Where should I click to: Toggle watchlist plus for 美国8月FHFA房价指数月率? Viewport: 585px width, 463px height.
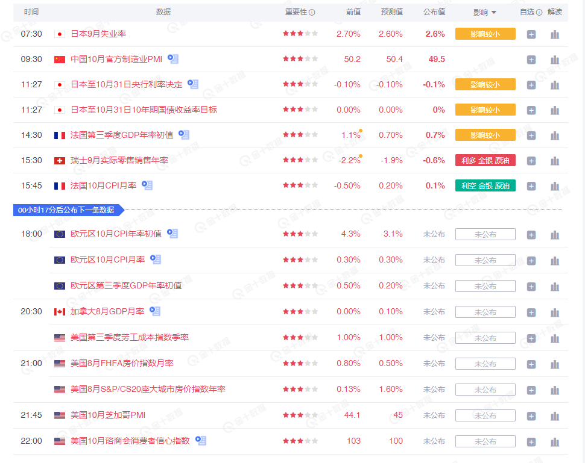(531, 364)
